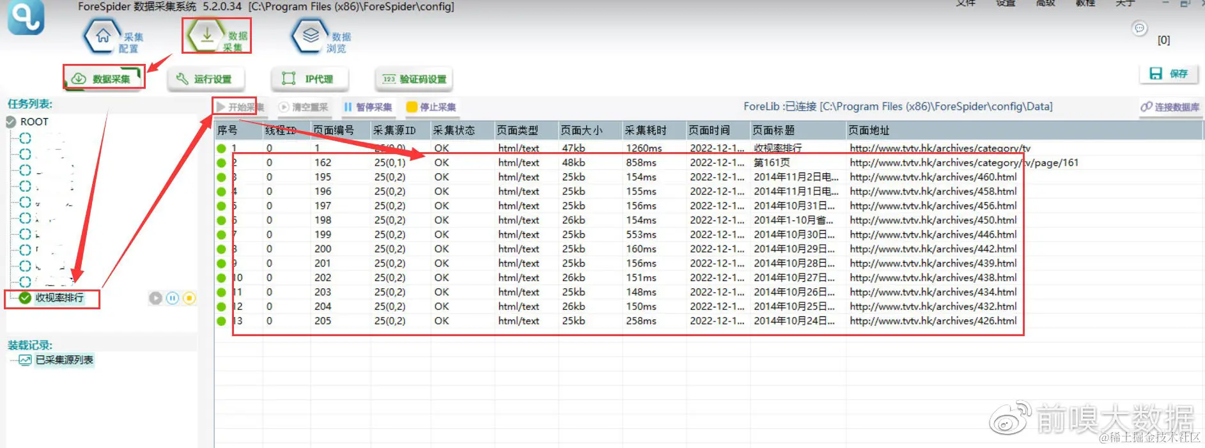Click the green status dot of row 13
Screen dimensions: 1205x448
pyautogui.click(x=222, y=321)
